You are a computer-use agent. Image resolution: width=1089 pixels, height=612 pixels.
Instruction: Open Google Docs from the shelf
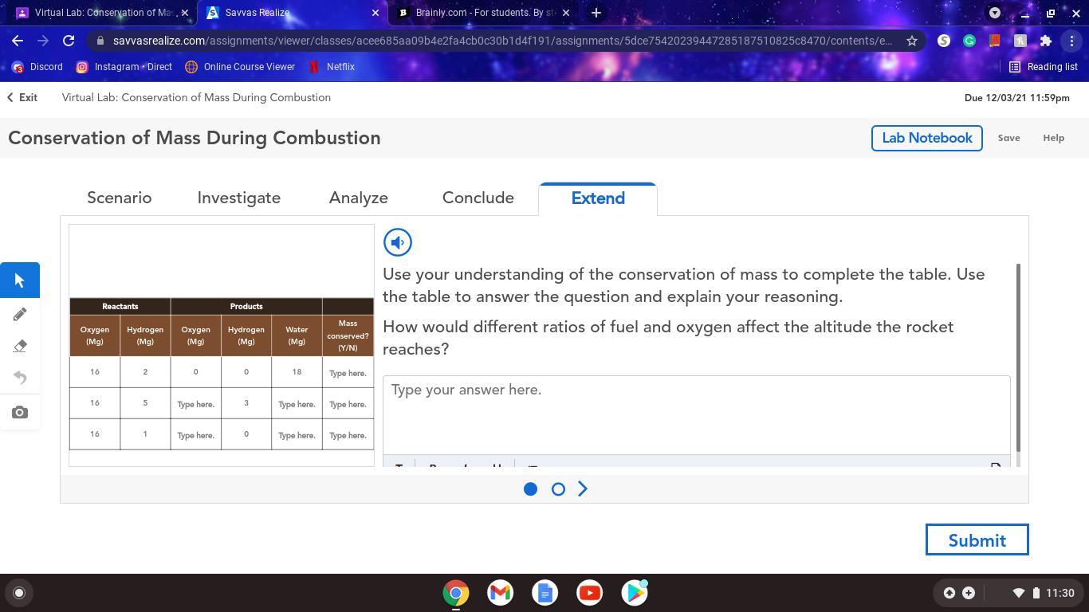click(x=545, y=593)
